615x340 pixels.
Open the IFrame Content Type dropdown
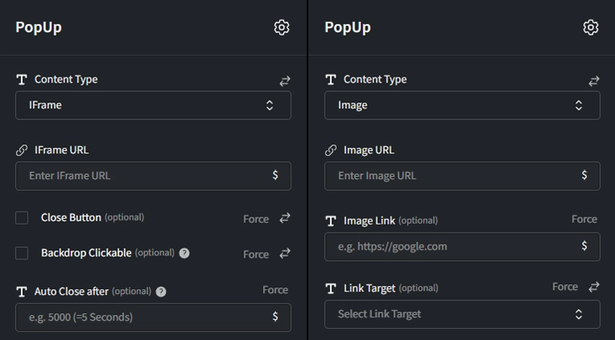[x=153, y=105]
